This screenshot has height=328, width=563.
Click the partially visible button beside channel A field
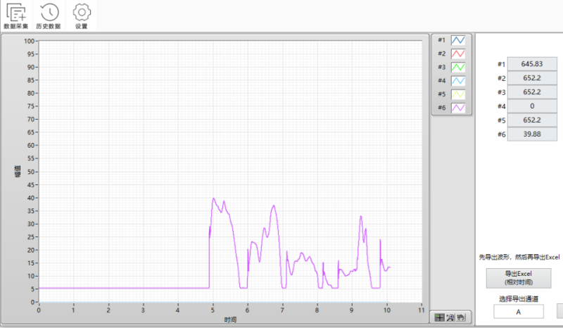(x=559, y=311)
